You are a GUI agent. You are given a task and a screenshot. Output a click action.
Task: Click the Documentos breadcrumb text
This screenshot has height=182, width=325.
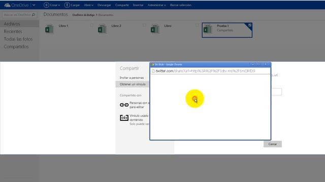[x=106, y=15]
